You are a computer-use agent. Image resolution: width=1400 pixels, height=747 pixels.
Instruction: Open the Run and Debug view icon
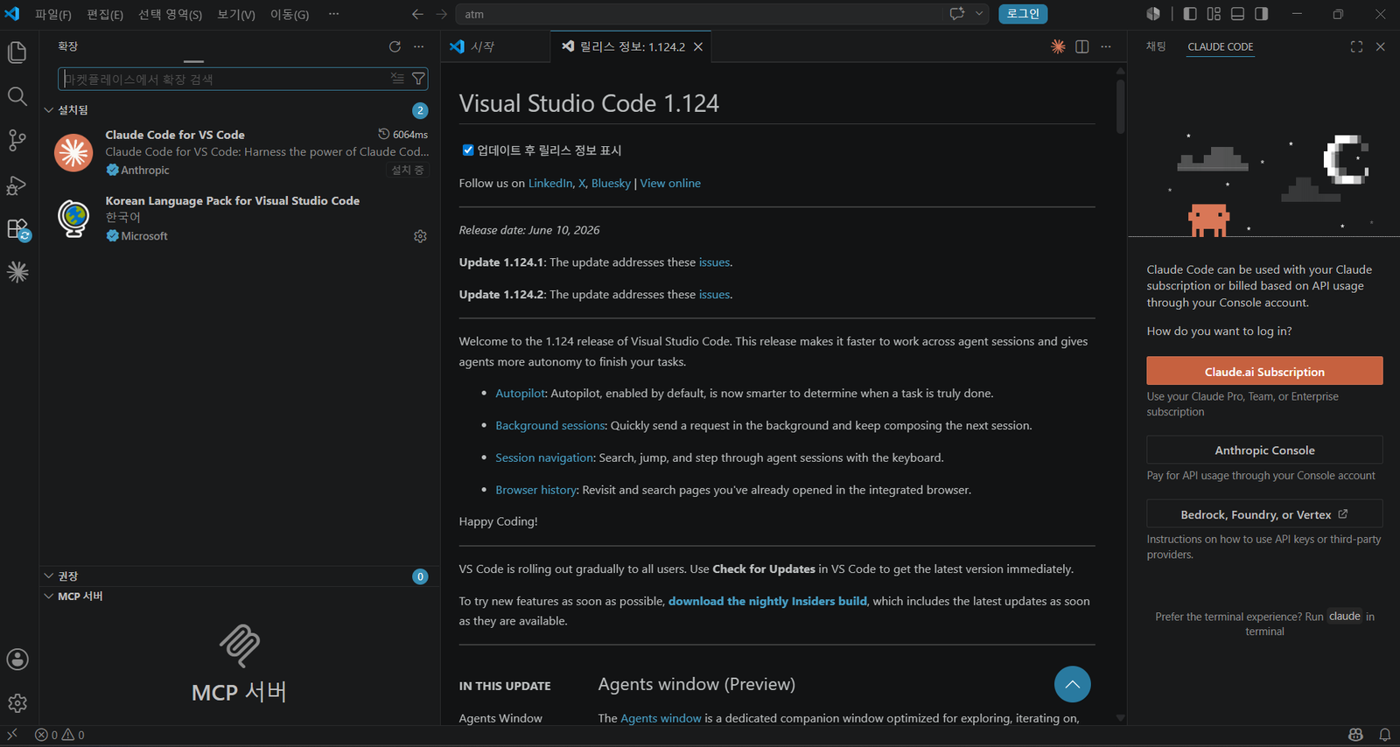pos(17,185)
